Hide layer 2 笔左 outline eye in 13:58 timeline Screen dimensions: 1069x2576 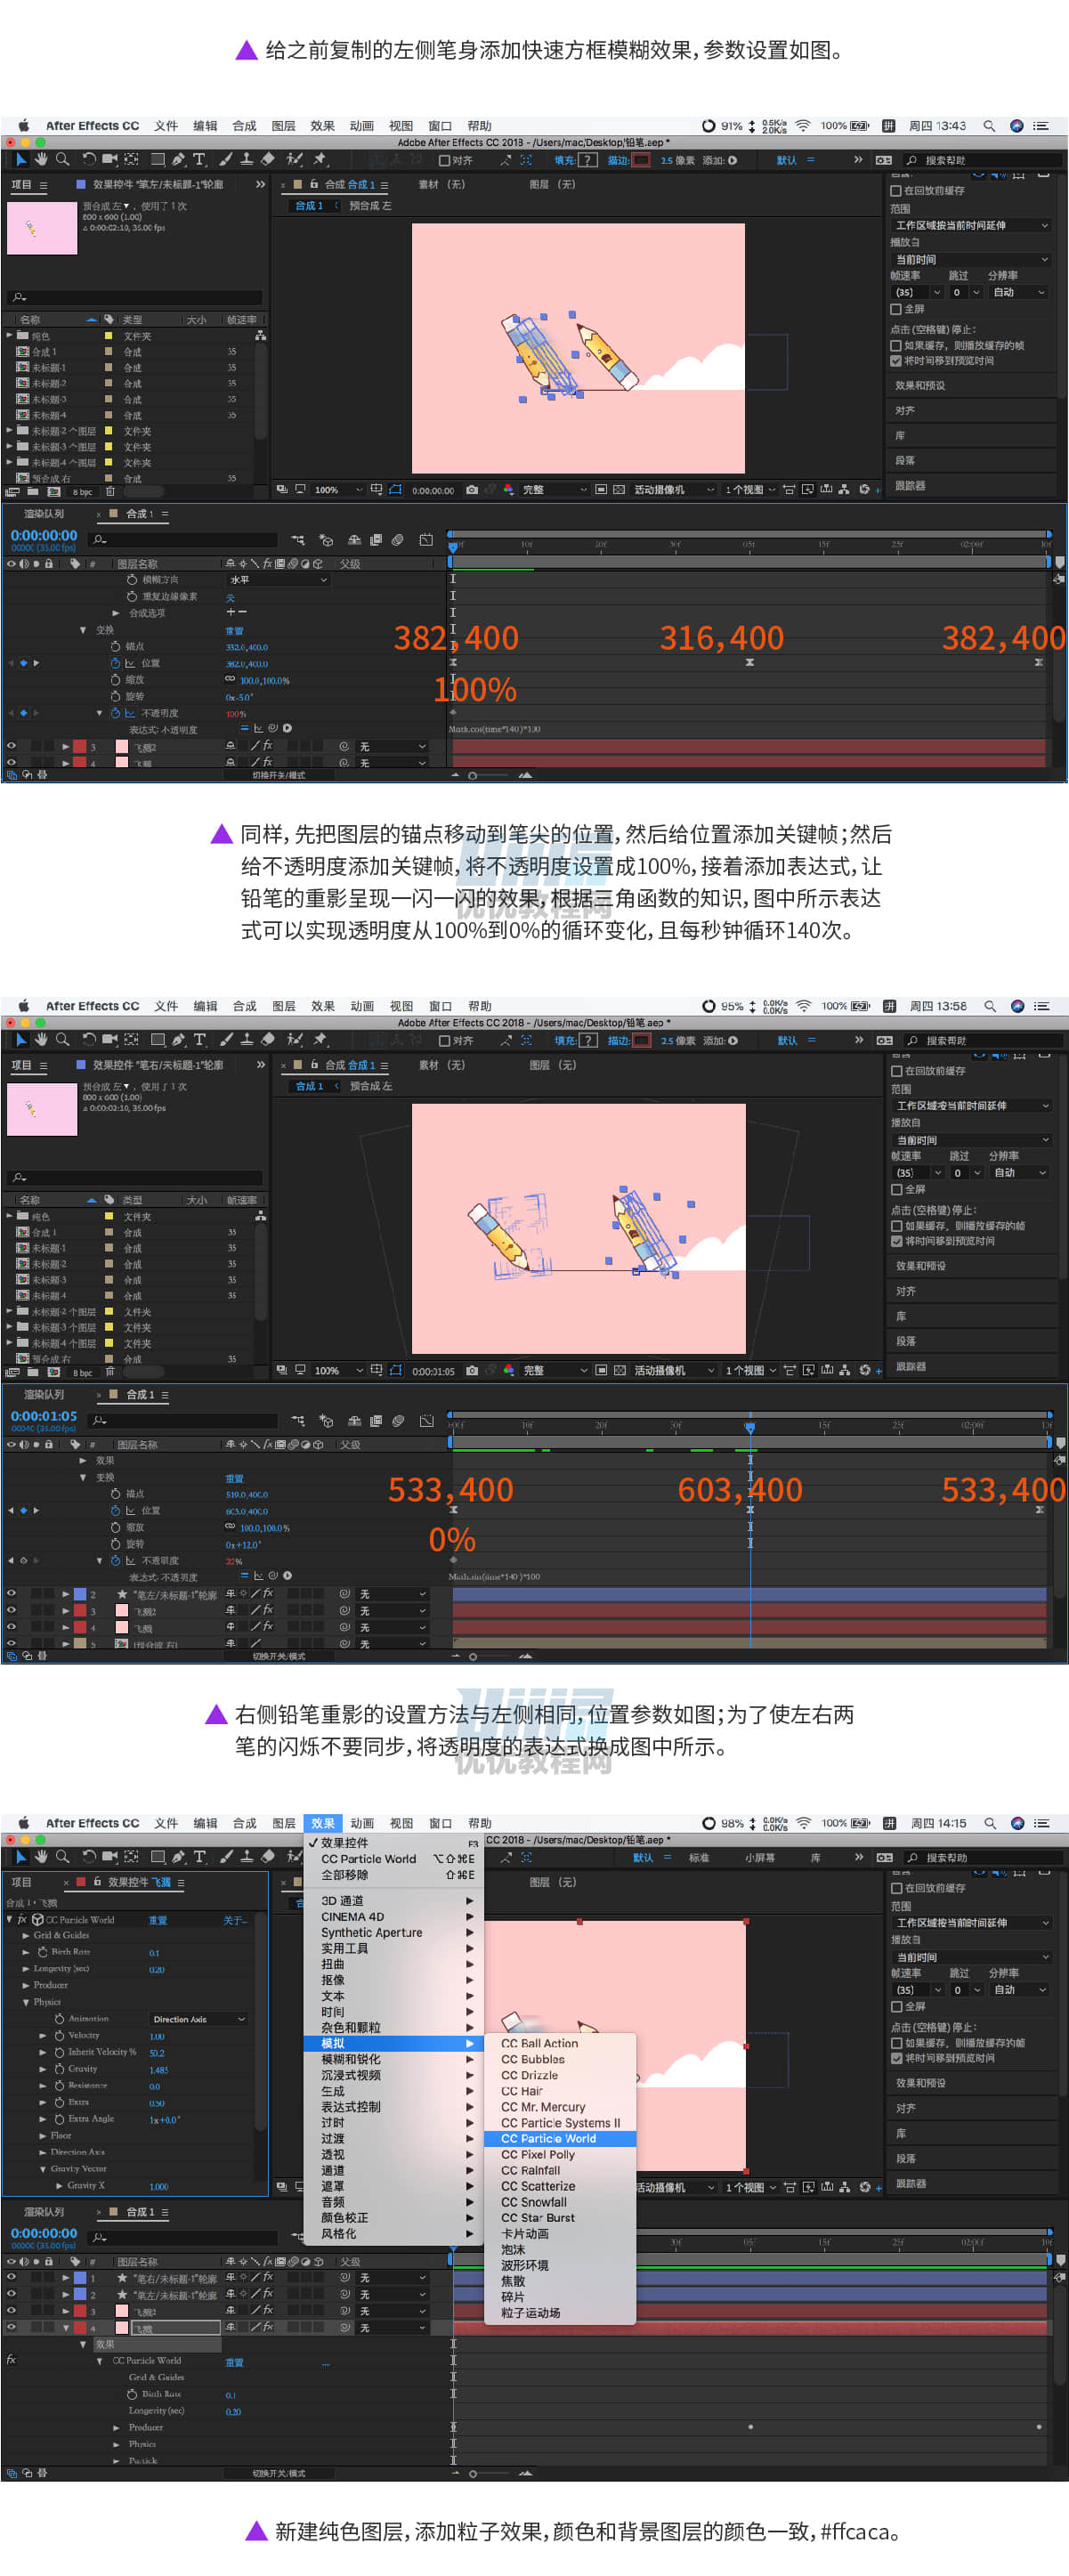coord(11,1594)
